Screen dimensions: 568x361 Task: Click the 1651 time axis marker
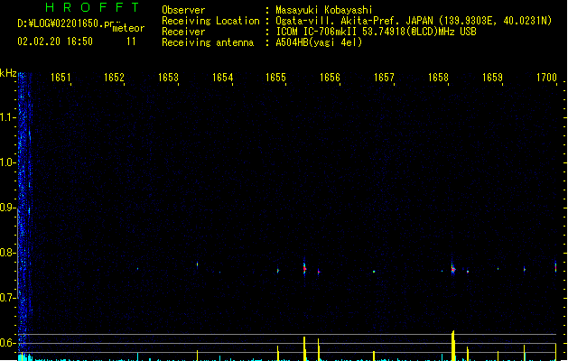click(x=61, y=78)
